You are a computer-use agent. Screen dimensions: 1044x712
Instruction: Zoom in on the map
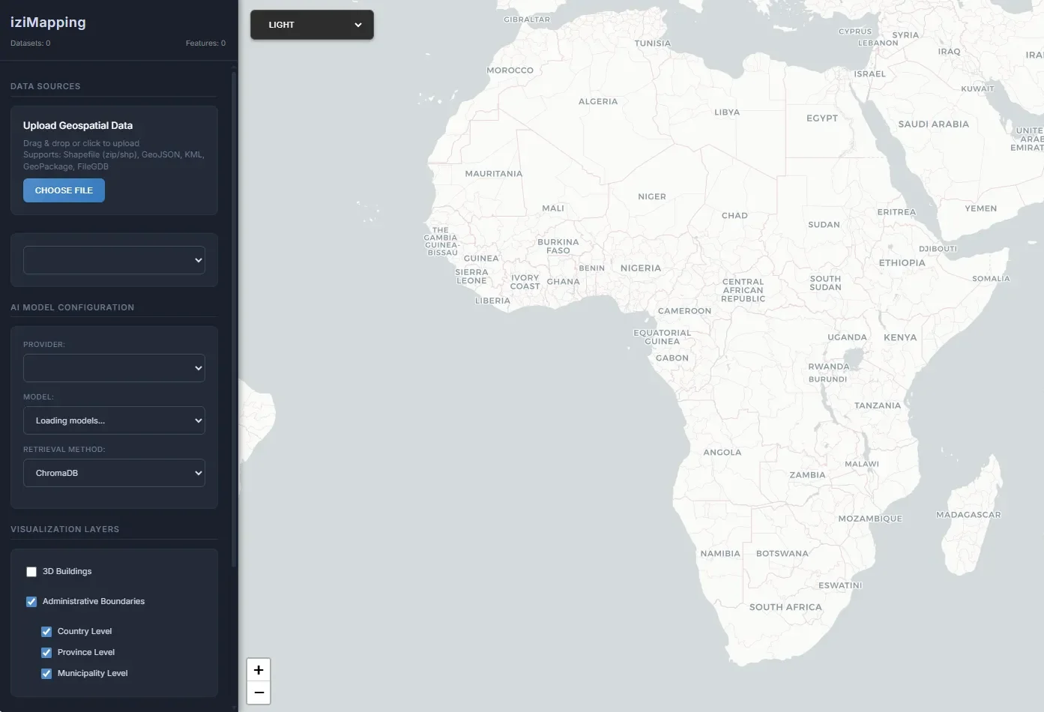coord(259,669)
